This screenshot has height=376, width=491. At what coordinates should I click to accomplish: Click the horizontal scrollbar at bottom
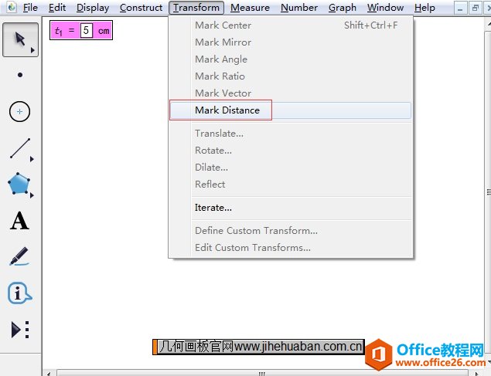tap(261, 372)
